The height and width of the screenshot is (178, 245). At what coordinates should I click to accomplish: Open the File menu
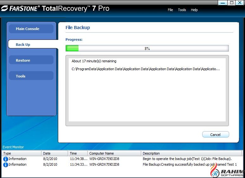[170, 10]
